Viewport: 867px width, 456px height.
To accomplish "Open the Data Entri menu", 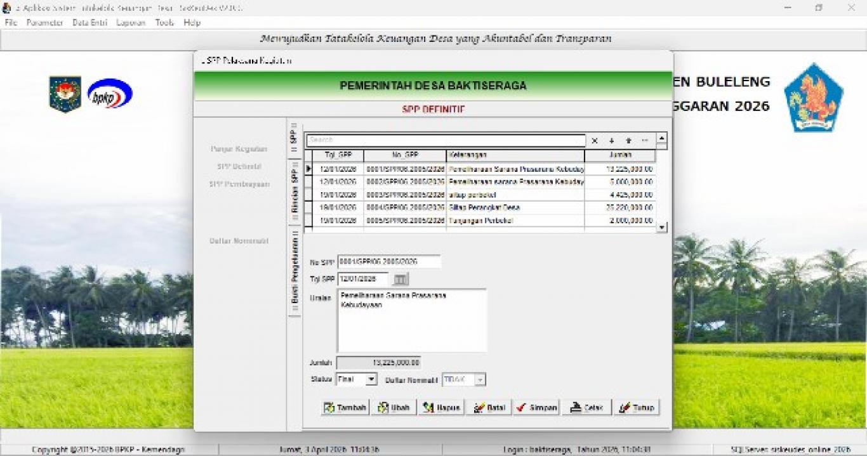I will click(x=89, y=22).
